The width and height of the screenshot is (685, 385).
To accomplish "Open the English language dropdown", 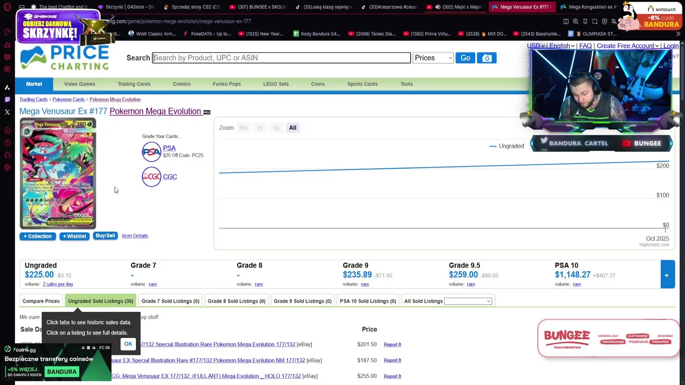I will click(x=562, y=46).
